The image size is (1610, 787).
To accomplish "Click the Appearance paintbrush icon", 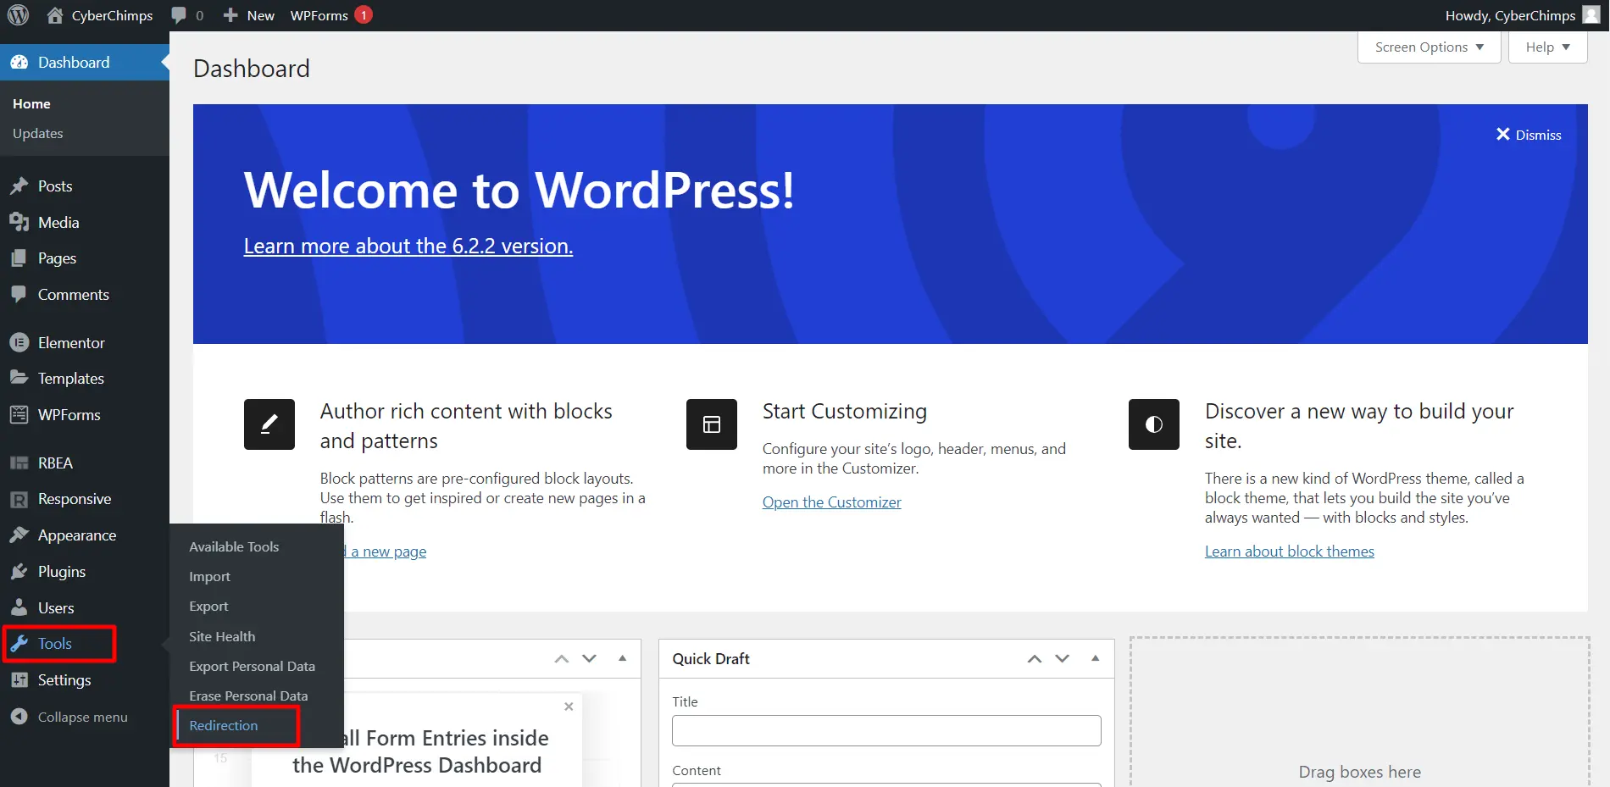I will 19,535.
